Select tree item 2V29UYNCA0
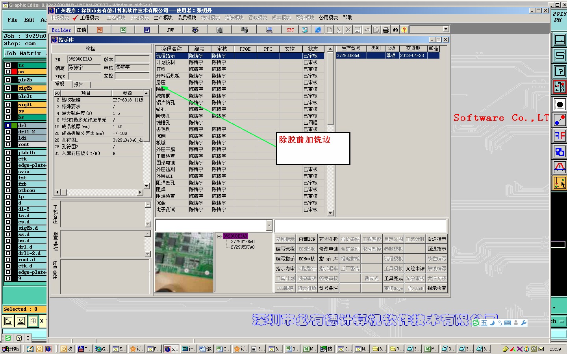Image resolution: width=567 pixels, height=354 pixels. point(243,247)
